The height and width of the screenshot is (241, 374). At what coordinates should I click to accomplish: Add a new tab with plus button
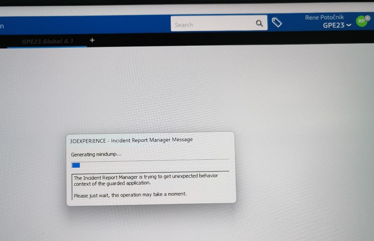(92, 40)
